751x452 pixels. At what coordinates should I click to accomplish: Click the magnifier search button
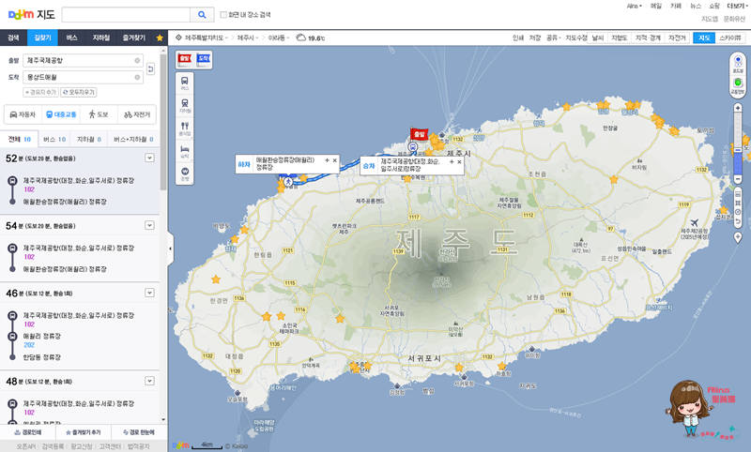coord(202,15)
